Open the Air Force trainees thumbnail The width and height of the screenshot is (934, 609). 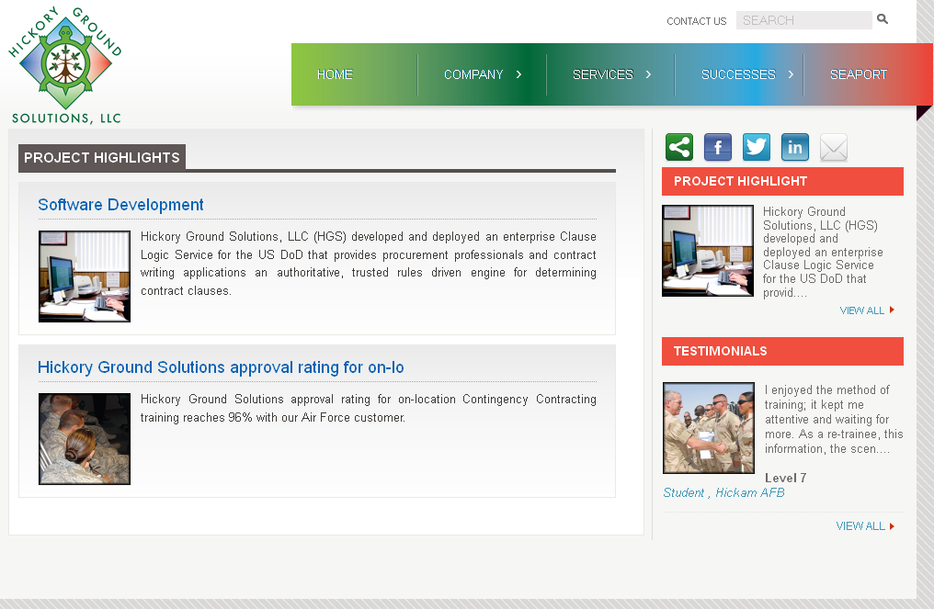click(85, 439)
